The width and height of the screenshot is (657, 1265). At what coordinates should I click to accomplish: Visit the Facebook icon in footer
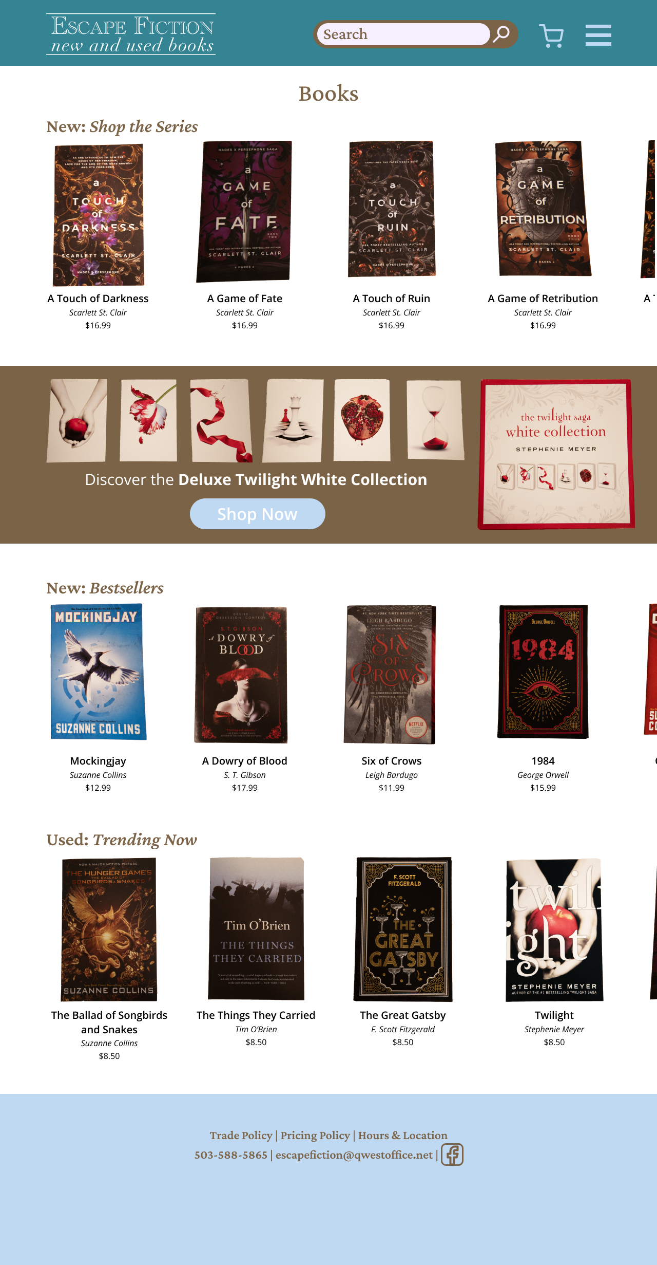coord(452,1155)
